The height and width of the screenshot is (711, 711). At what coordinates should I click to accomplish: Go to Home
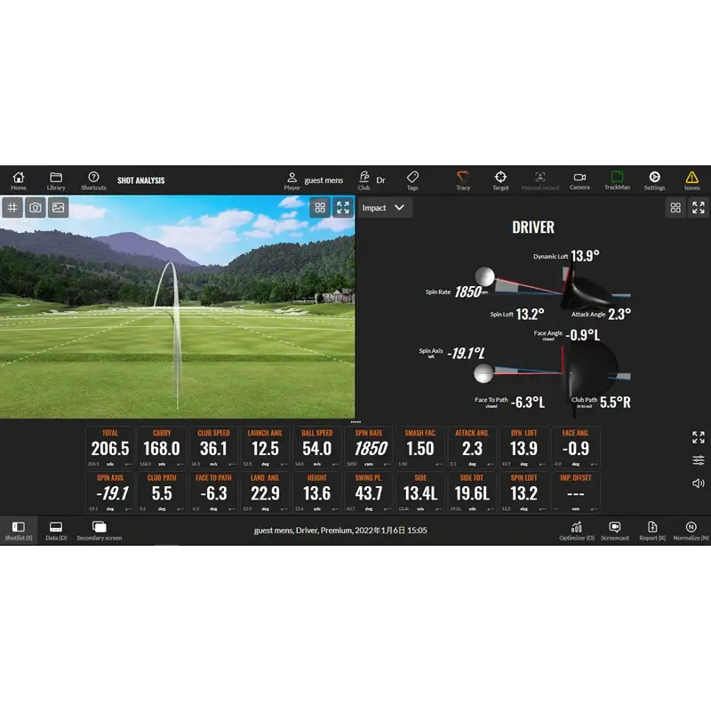[x=19, y=180]
